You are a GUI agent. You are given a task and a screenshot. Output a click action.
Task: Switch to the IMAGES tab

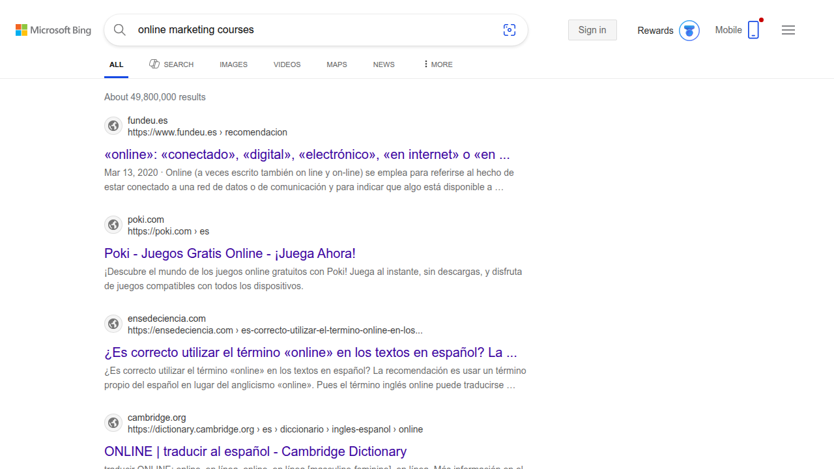(233, 64)
